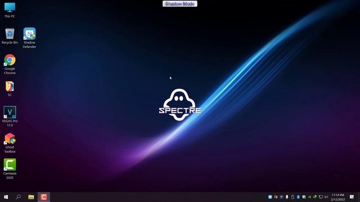Launch Shadow Defender from the desktop

(29, 38)
